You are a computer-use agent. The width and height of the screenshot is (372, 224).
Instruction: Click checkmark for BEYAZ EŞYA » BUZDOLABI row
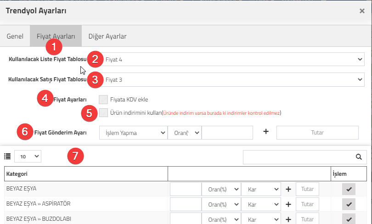349,219
